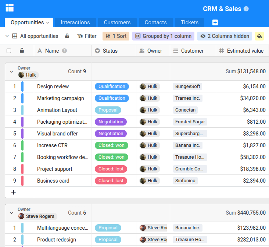Click the info icon beside CRM & Sales
Screen dimensions: 269x247
(246, 9)
